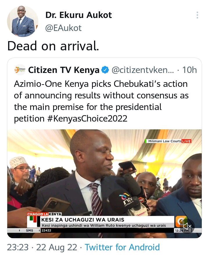Open the @EAukot handle

pyautogui.click(x=64, y=28)
